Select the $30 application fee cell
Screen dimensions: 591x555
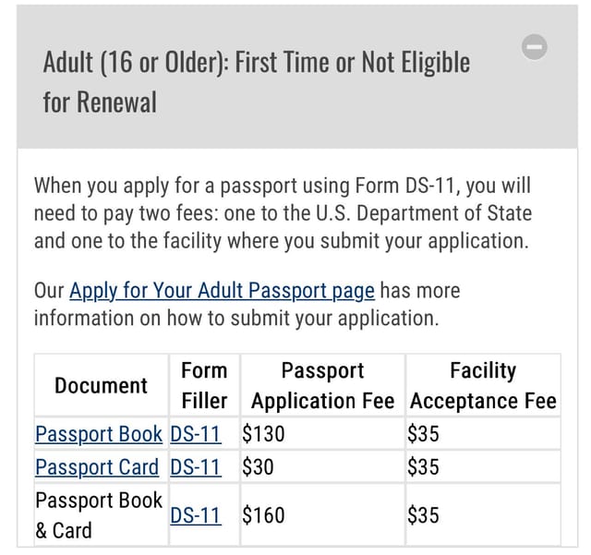pyautogui.click(x=322, y=466)
